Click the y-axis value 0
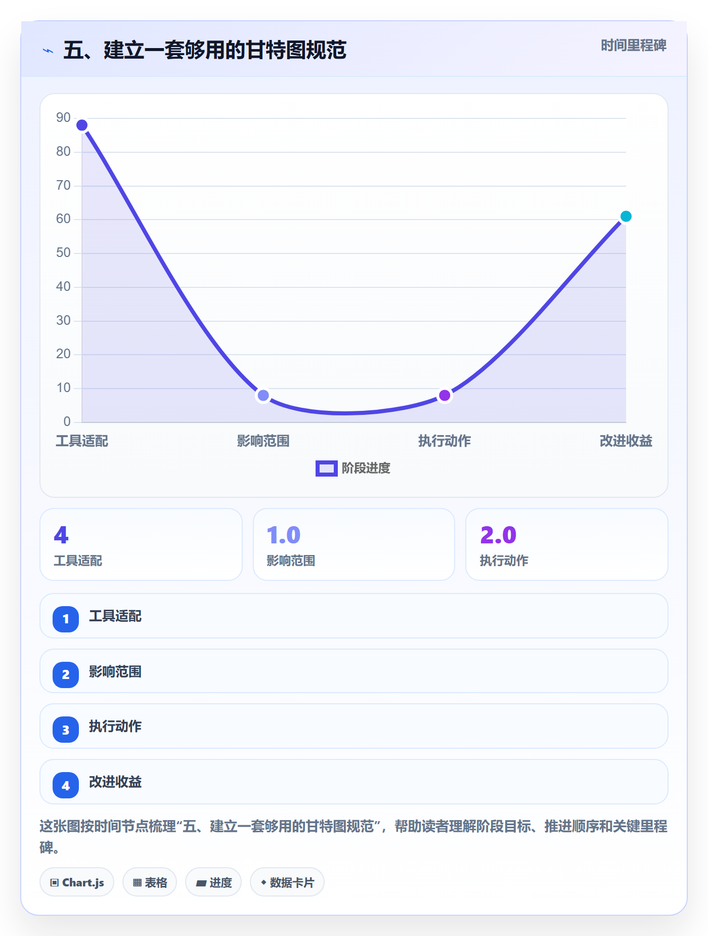The width and height of the screenshot is (708, 936). 67,422
